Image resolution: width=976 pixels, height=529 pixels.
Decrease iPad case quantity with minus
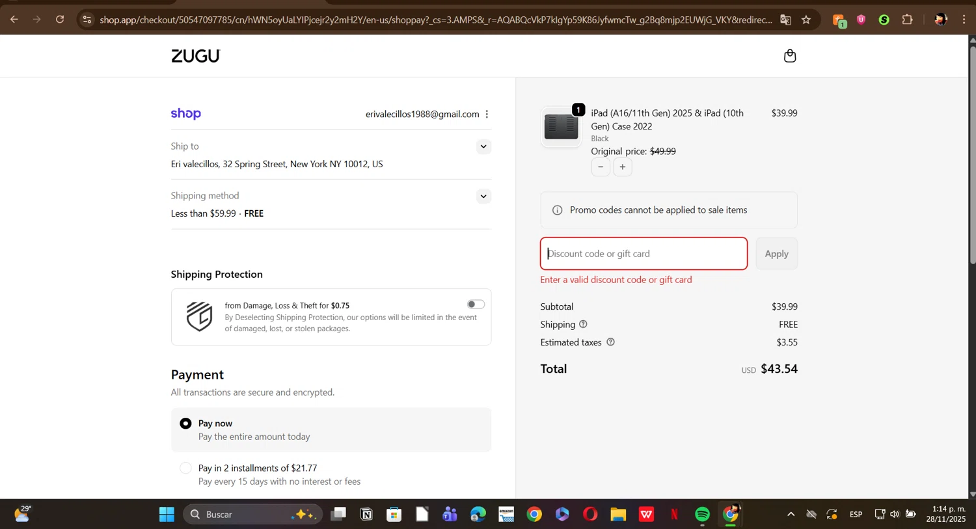click(x=601, y=167)
